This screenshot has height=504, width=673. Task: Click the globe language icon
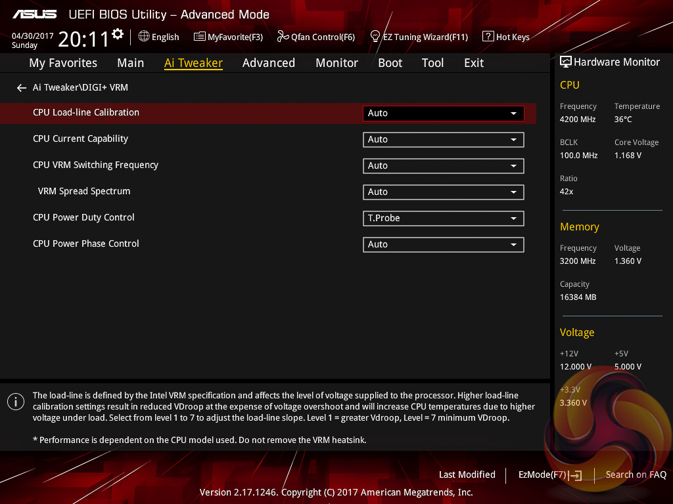[x=144, y=37]
